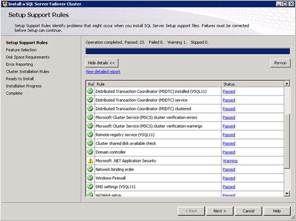Click the check icon beside Network binding order
296x221 pixels.
click(x=90, y=169)
